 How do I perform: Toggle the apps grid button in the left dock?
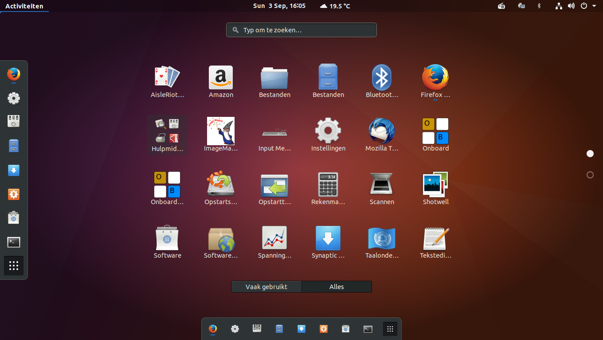(x=14, y=266)
